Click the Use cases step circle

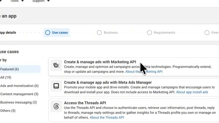(48, 32)
